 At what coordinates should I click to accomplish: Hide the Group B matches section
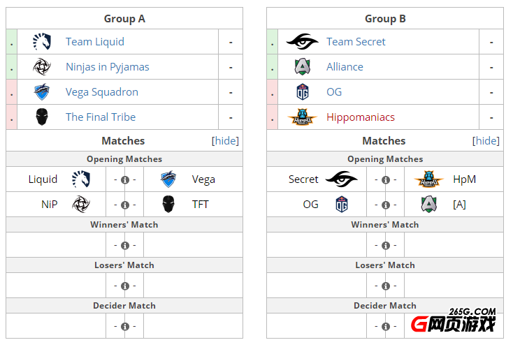click(486, 141)
